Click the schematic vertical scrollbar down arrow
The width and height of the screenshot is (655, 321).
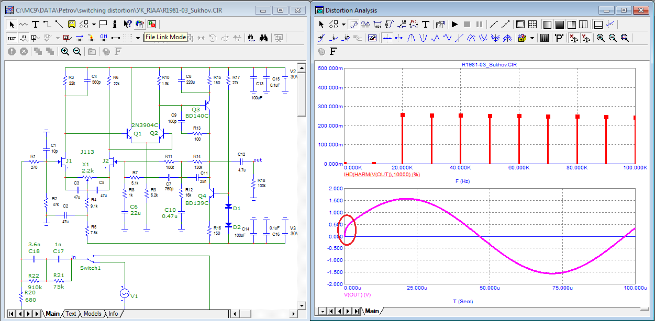[301, 305]
